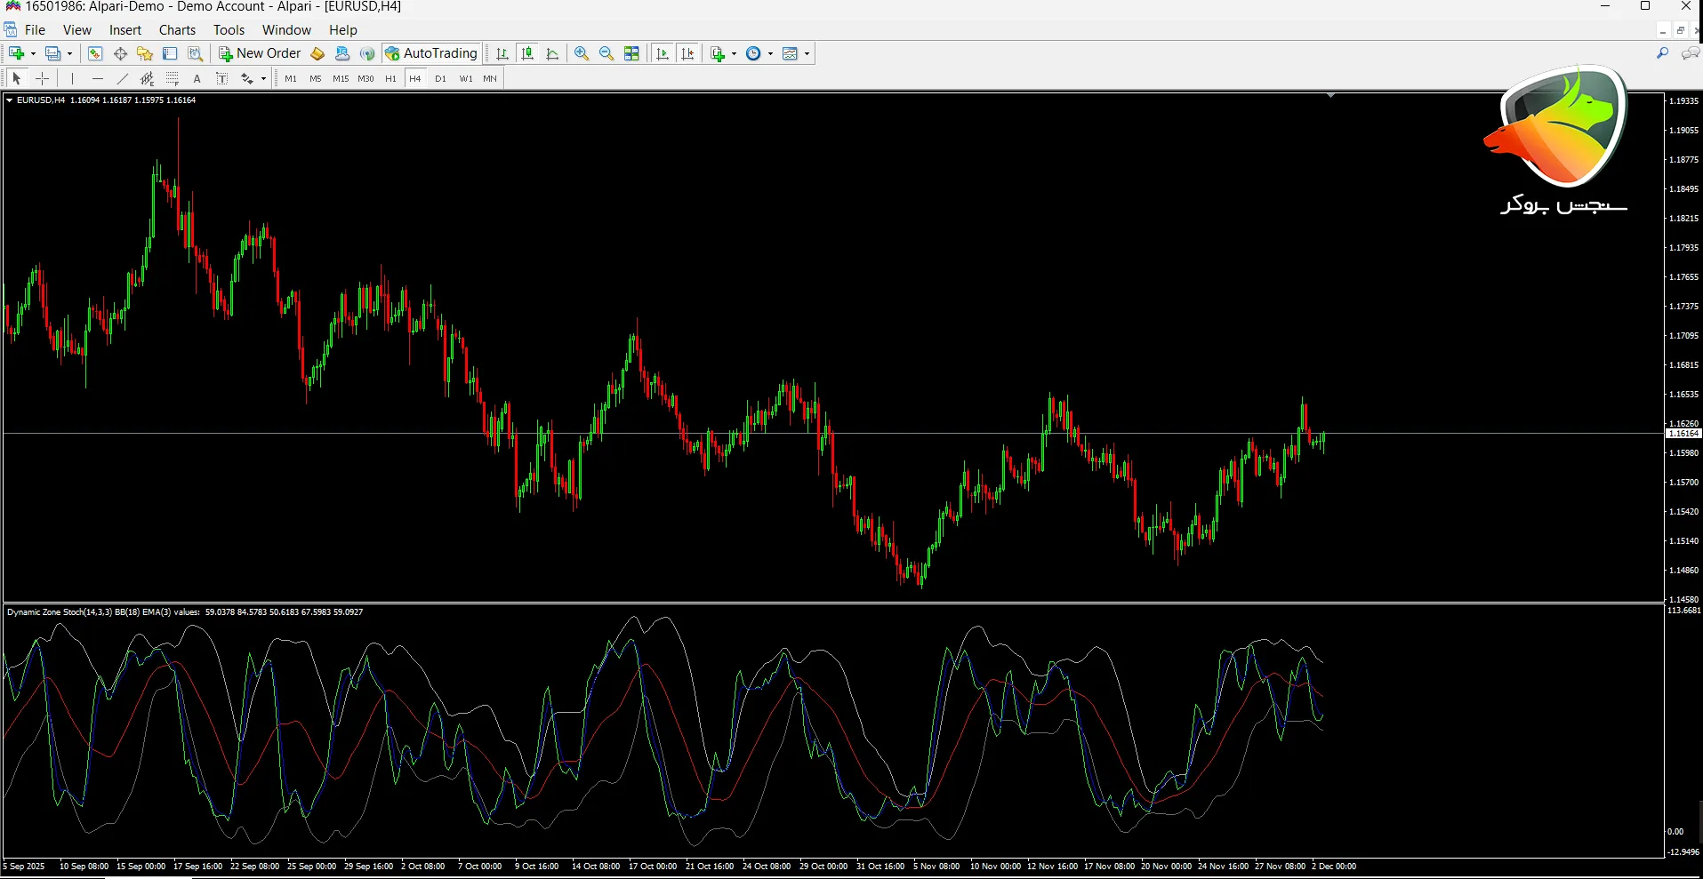Screen dimensions: 1703x879
Task: Switch chart to line chart view
Action: click(x=552, y=53)
